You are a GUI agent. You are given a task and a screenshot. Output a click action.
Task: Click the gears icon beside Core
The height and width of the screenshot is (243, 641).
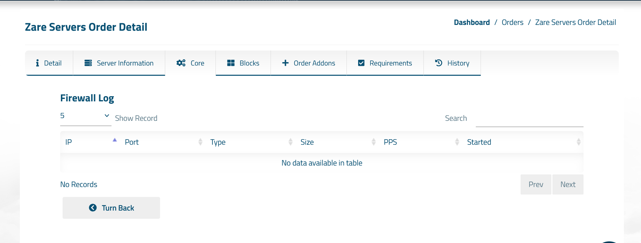pos(181,63)
